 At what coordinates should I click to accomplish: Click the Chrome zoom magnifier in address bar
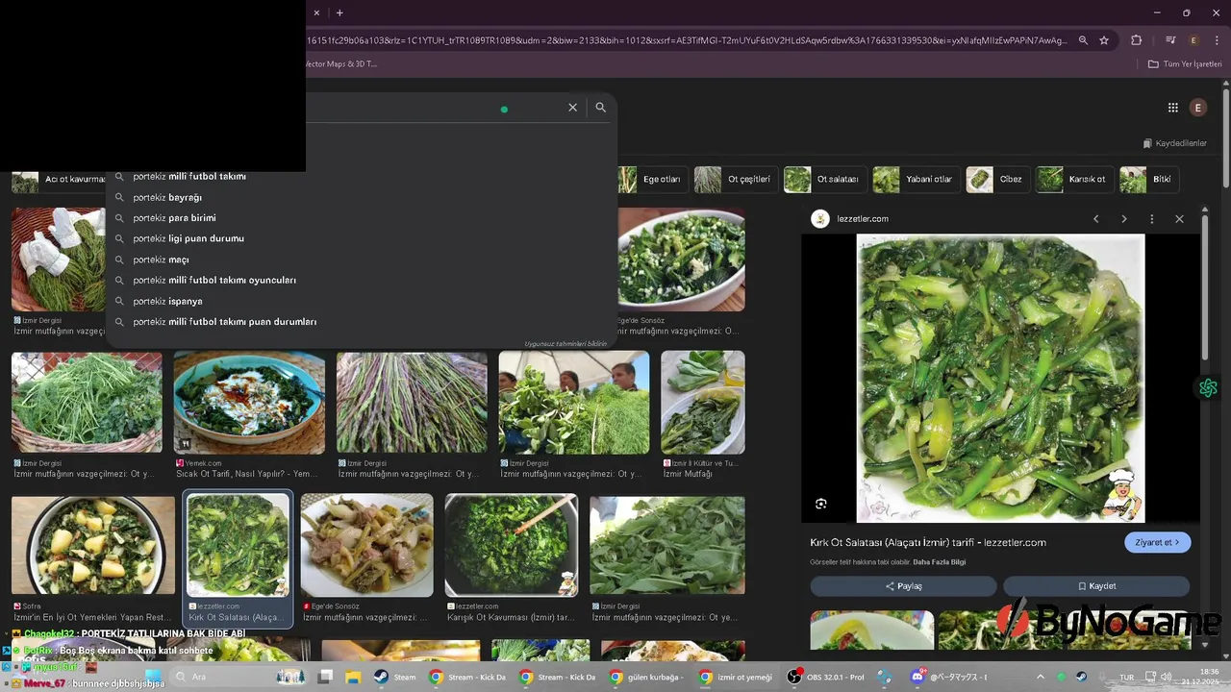pos(1083,40)
